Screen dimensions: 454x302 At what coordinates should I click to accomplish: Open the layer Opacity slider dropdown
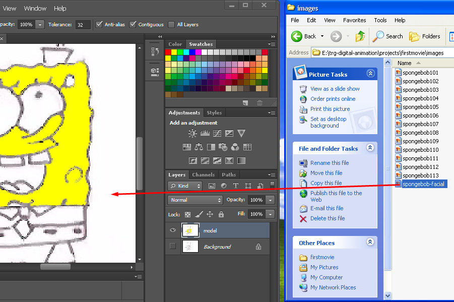pos(270,200)
